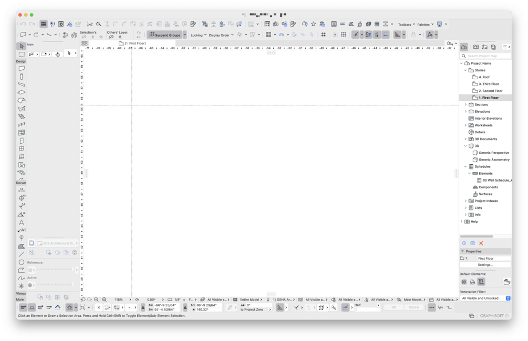
Task: Click the Favorites star icon
Action: click(314, 24)
